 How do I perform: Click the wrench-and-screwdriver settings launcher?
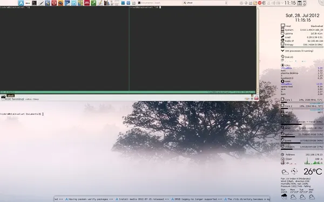pos(48,3)
